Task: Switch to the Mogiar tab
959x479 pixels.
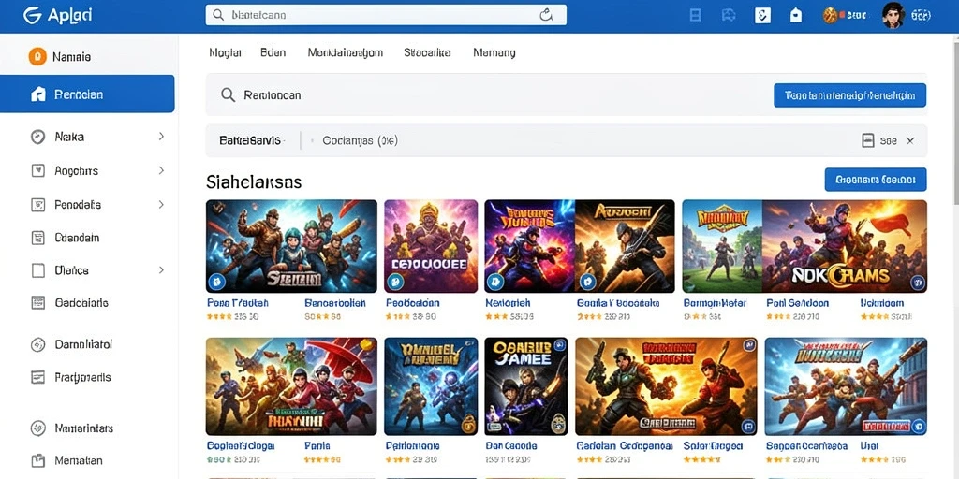Action: (227, 52)
